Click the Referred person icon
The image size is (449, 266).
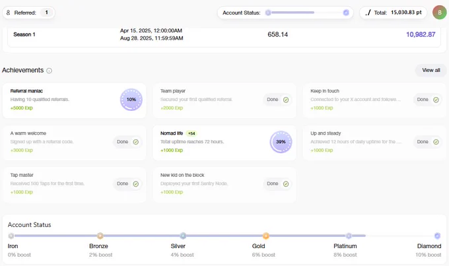click(x=9, y=13)
